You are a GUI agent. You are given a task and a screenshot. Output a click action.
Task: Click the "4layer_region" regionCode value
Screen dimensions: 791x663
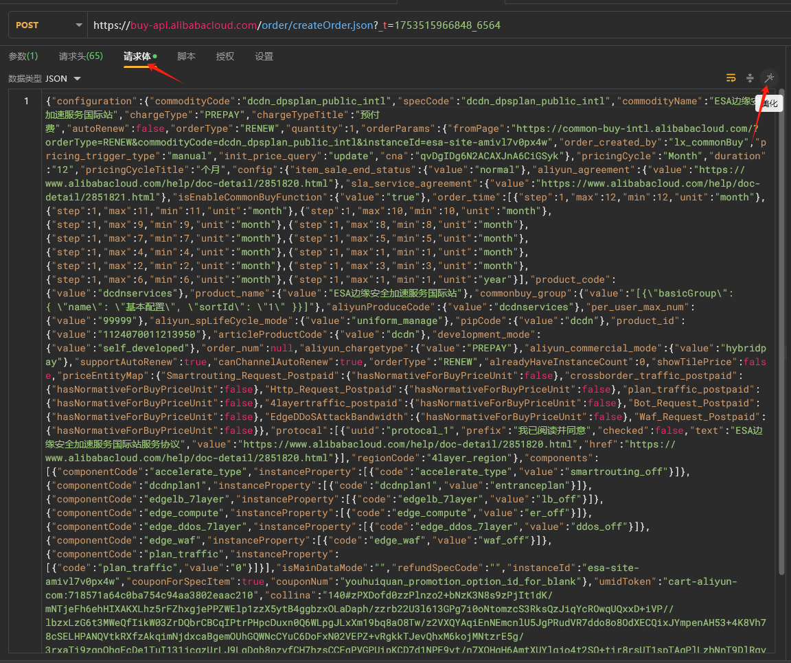(x=470, y=458)
